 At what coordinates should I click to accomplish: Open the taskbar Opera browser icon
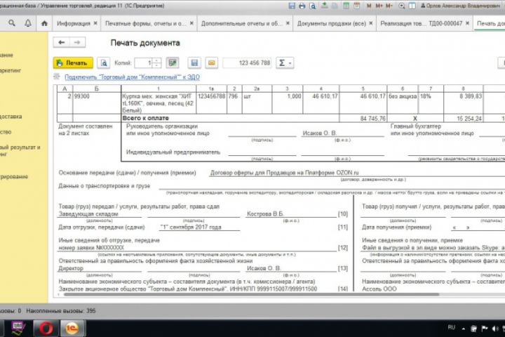coord(46,329)
